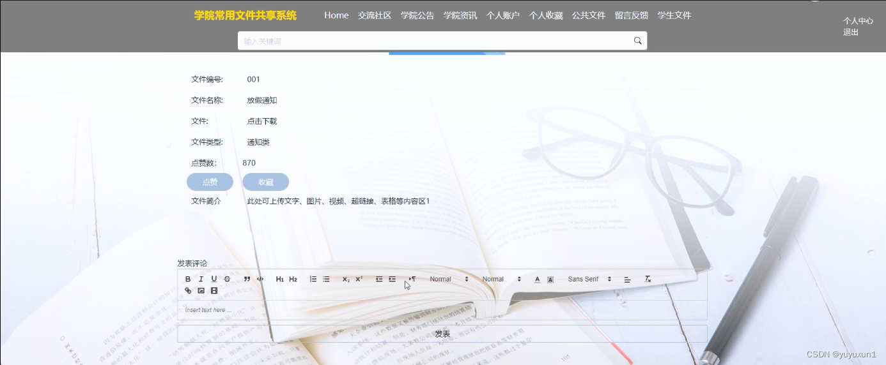Open the text background color picker
The image size is (886, 365).
pyautogui.click(x=550, y=279)
